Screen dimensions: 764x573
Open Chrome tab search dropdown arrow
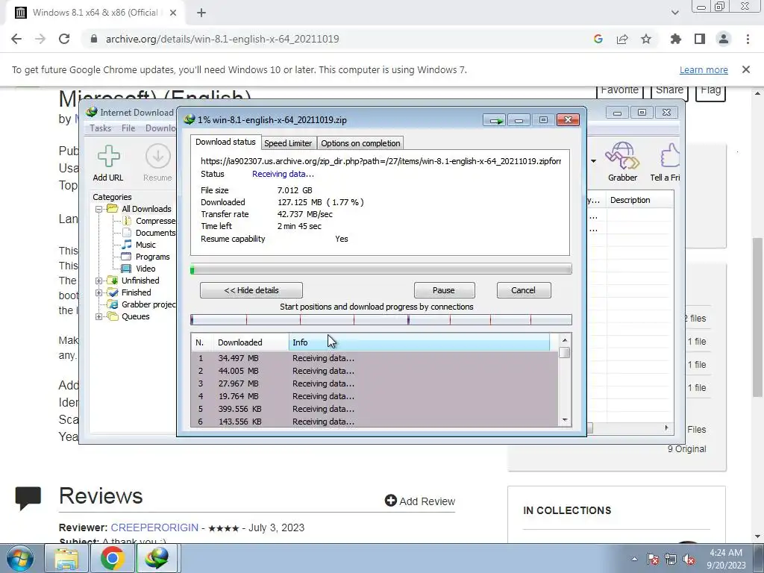tap(674, 13)
